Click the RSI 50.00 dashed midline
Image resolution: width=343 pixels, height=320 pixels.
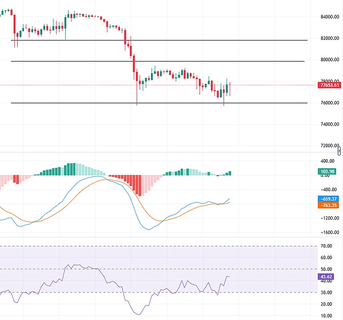(x=171, y=269)
